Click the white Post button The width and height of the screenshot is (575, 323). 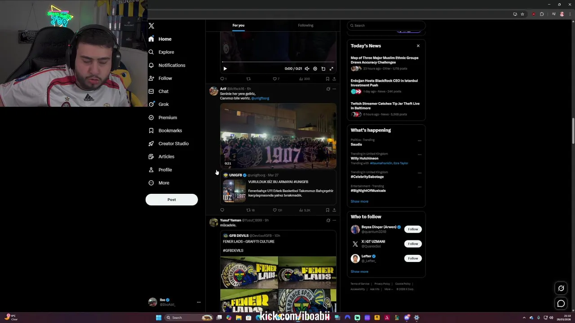(172, 200)
